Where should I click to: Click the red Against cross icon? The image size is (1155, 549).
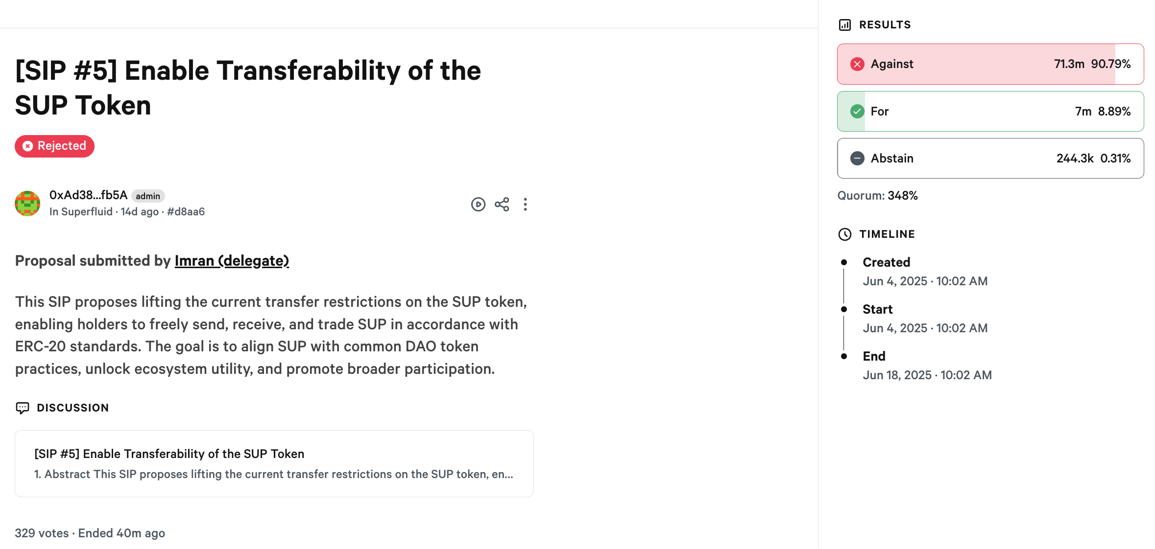pyautogui.click(x=857, y=64)
